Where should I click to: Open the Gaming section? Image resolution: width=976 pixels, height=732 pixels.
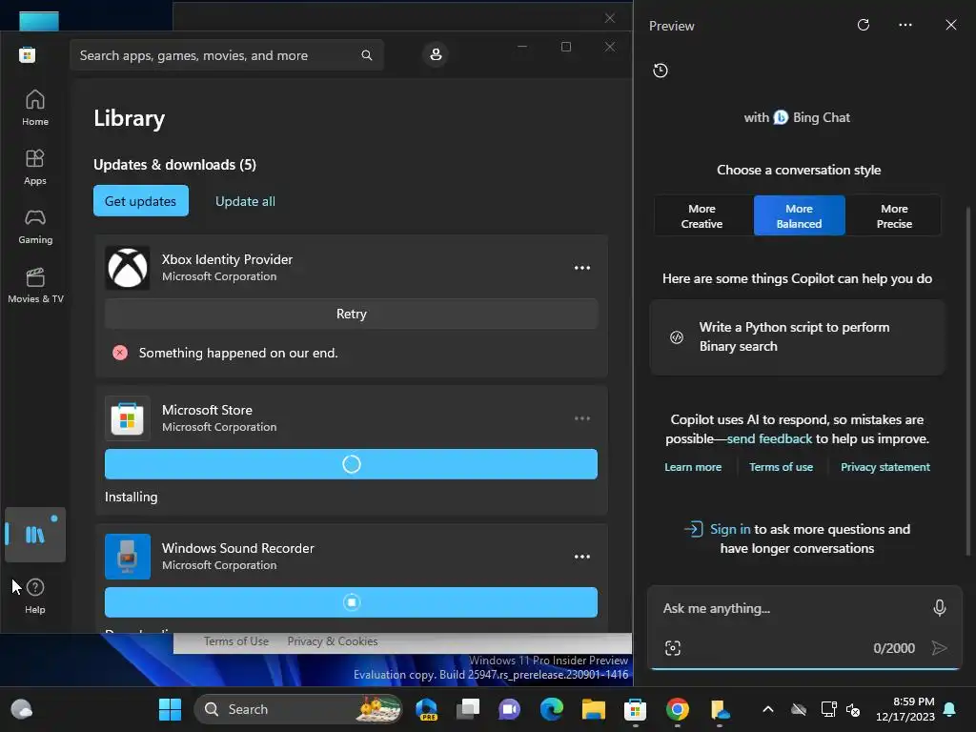[35, 226]
